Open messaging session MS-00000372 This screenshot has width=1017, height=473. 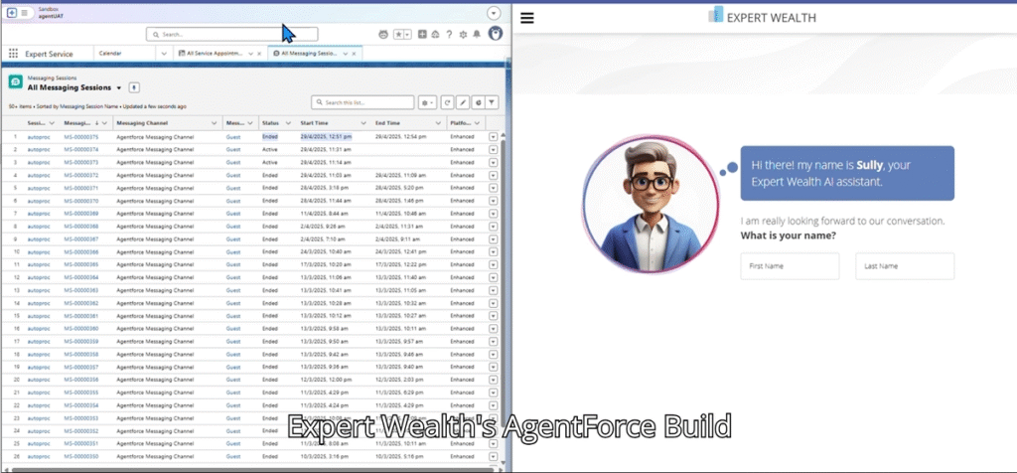[81, 175]
